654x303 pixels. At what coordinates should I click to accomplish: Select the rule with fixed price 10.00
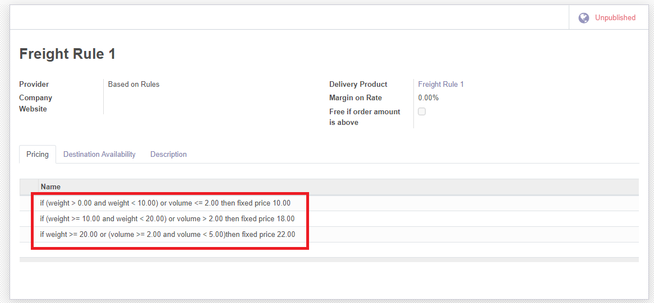pyautogui.click(x=165, y=203)
